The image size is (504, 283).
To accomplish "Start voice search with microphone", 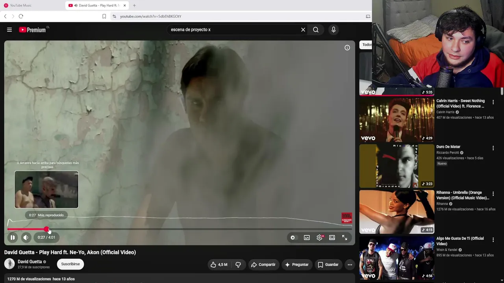I will 334,29.
